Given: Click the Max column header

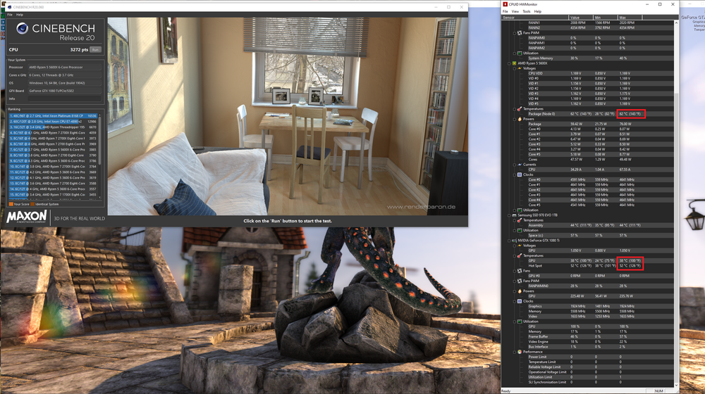Looking at the screenshot, I should tap(630, 18).
